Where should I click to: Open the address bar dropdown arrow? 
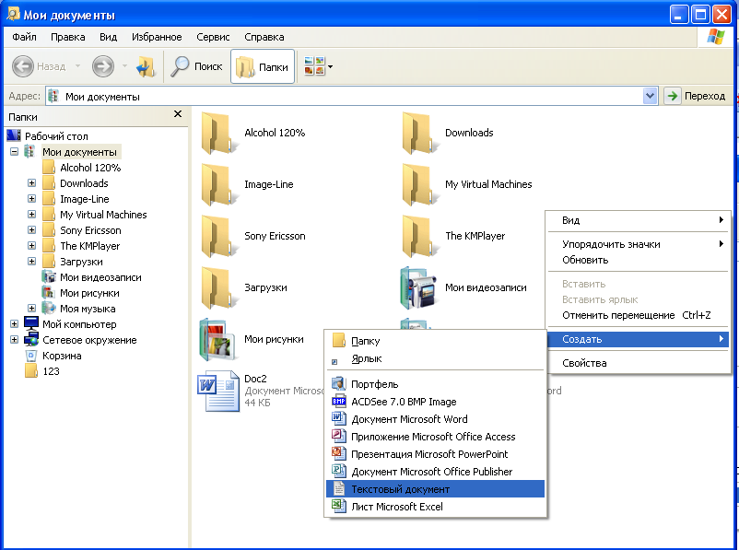pyautogui.click(x=650, y=96)
